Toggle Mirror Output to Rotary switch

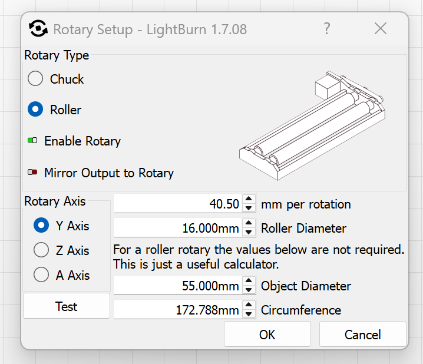click(32, 173)
